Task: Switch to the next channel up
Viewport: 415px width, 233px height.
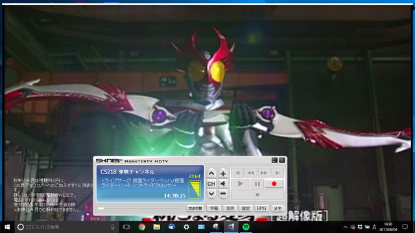Action: 211,173
